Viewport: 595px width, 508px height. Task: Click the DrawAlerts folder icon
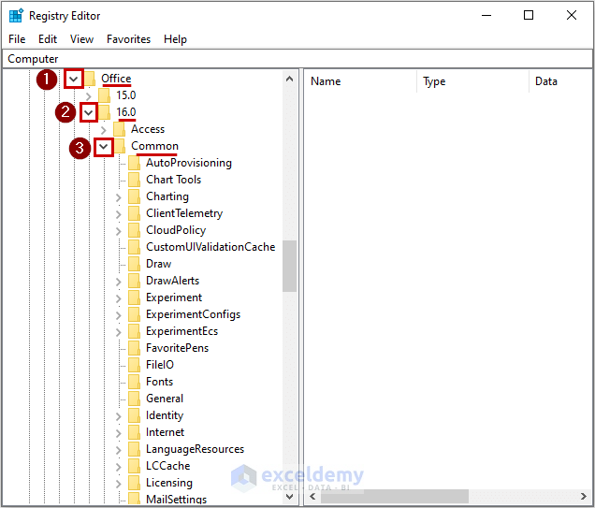coord(134,281)
